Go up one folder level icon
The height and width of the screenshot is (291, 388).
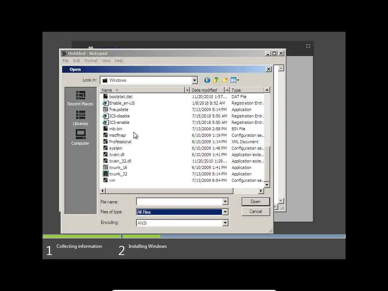[x=216, y=80]
